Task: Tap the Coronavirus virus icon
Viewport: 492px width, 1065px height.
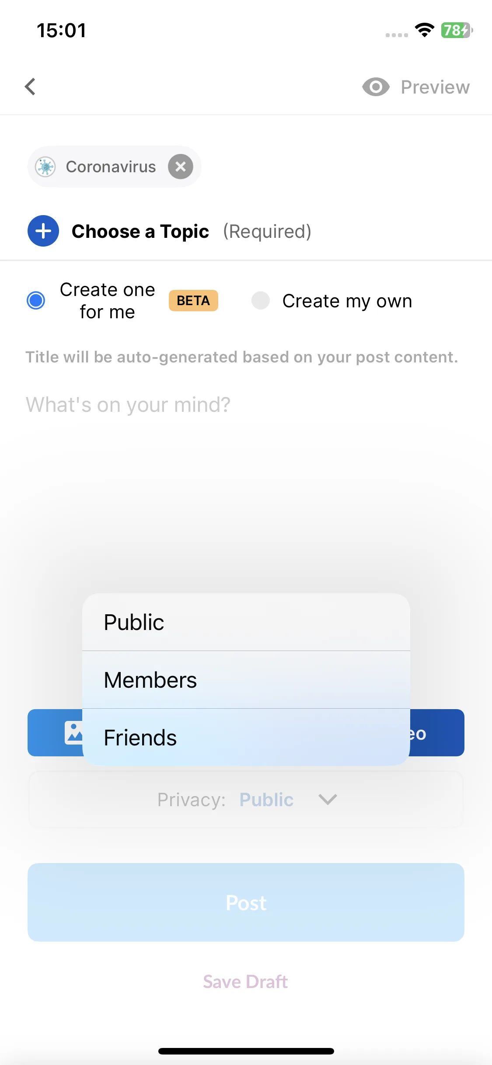Action: coord(45,167)
